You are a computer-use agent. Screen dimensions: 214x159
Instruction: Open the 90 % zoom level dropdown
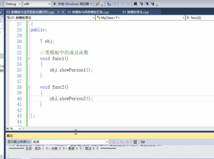click(13, 129)
